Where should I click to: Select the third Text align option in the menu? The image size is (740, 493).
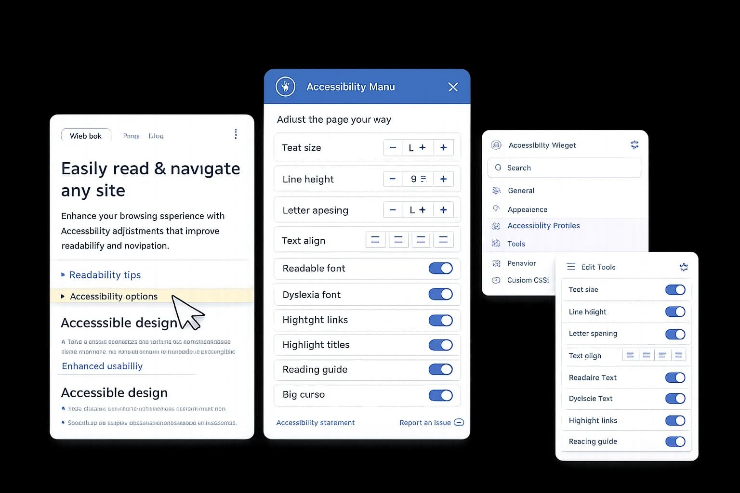[x=421, y=240]
